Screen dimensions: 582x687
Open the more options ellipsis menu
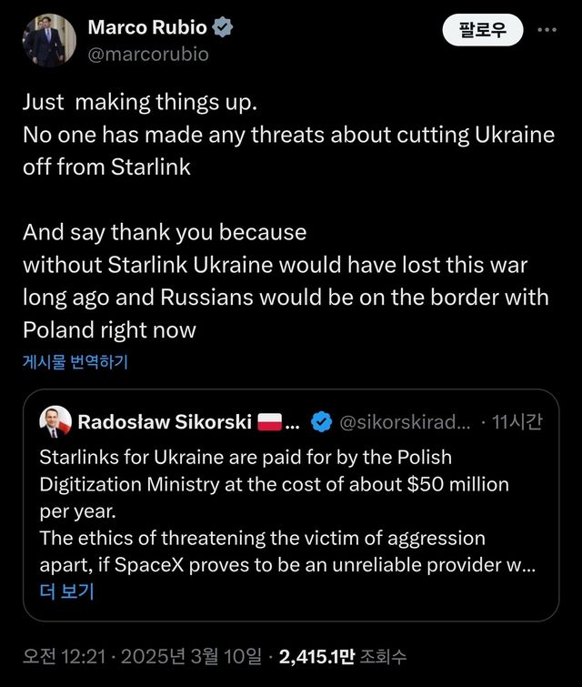[x=547, y=30]
